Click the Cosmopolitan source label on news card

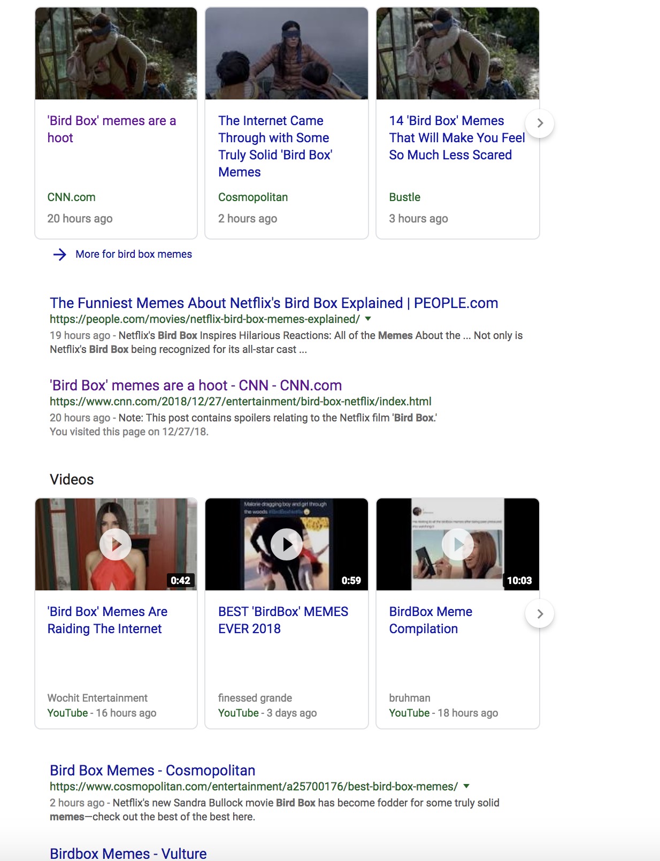coord(253,197)
